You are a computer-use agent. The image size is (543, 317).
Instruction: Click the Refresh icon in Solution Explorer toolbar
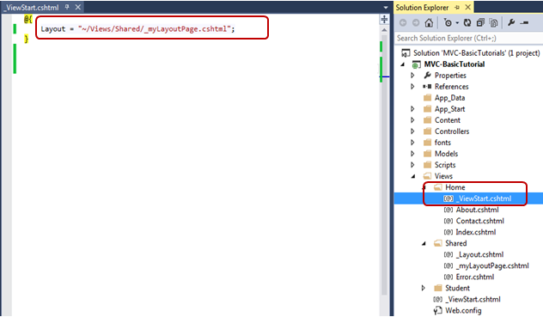tap(467, 23)
